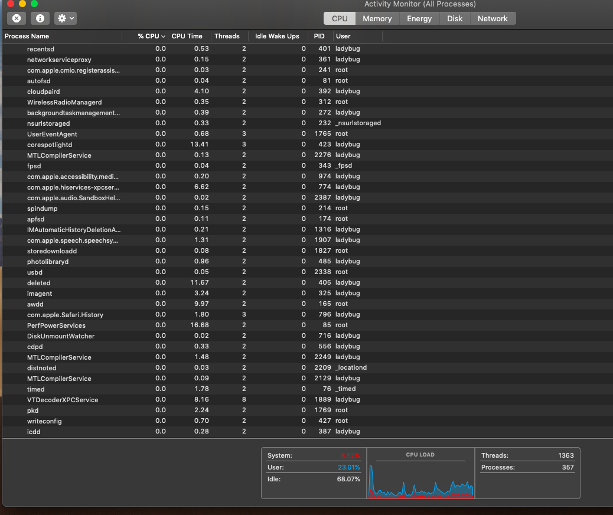Viewport: 613px width, 515px height.
Task: Click the User percentage value 23.01%
Action: pos(348,467)
